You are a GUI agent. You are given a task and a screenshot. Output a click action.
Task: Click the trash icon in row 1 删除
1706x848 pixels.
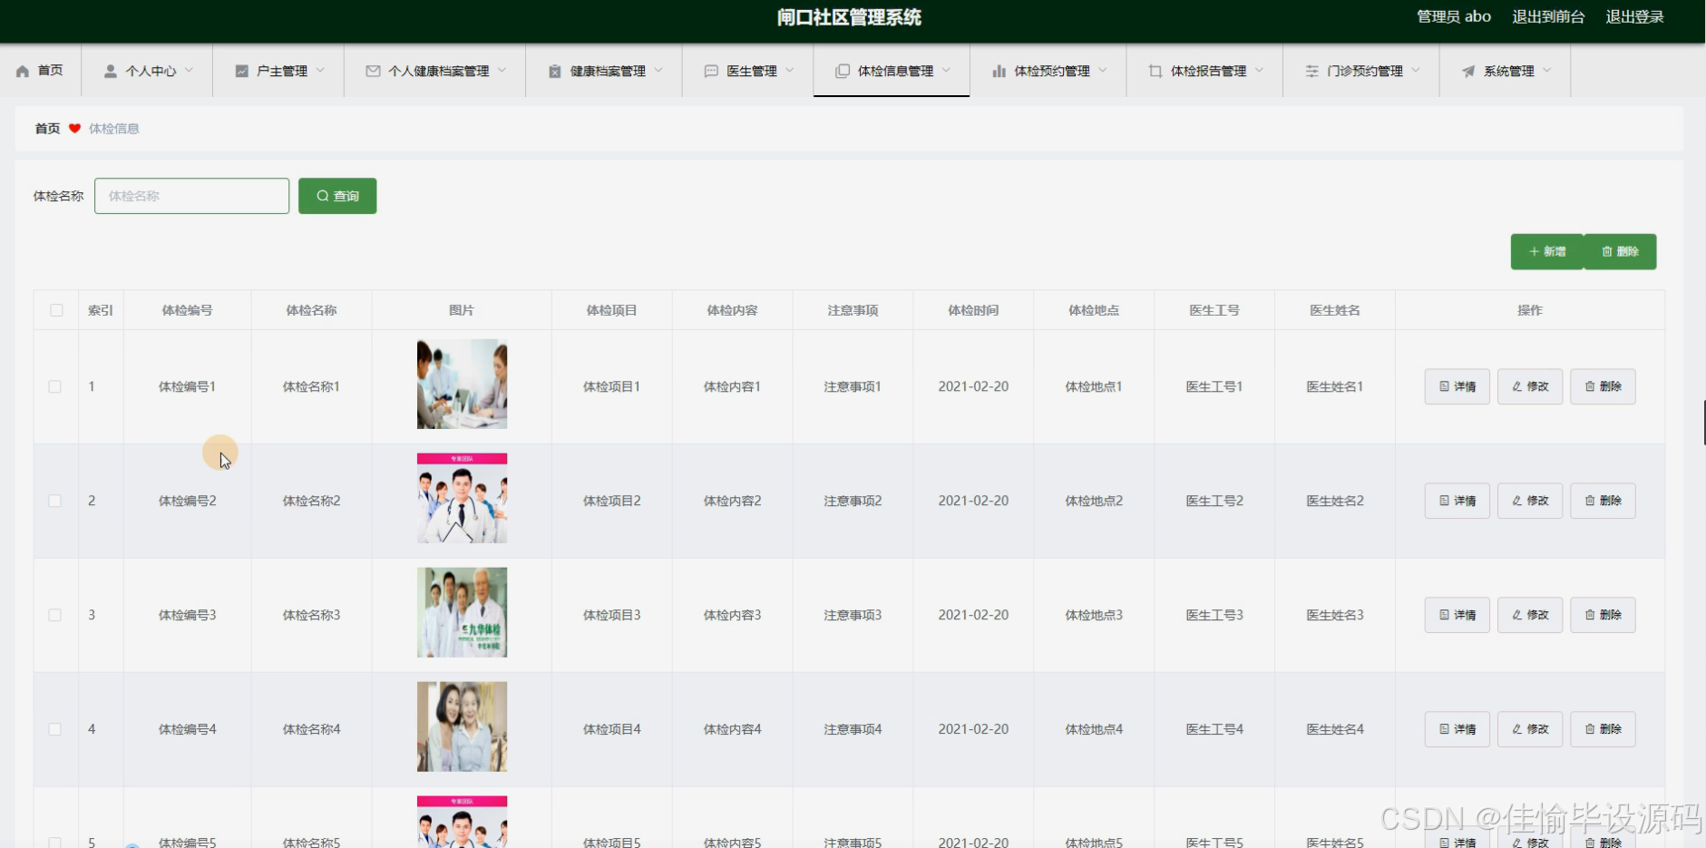tap(1590, 386)
